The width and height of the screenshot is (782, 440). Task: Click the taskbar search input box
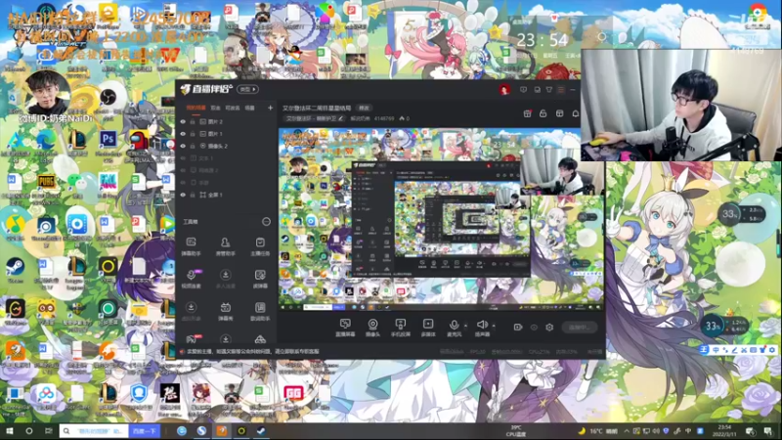[94, 430]
